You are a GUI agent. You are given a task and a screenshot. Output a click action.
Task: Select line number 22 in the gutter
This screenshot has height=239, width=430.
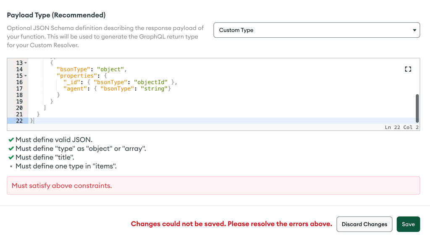19,121
